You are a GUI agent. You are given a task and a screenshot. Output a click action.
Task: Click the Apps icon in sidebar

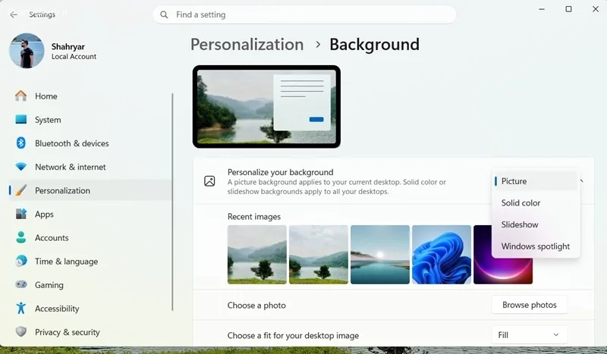[x=21, y=214]
